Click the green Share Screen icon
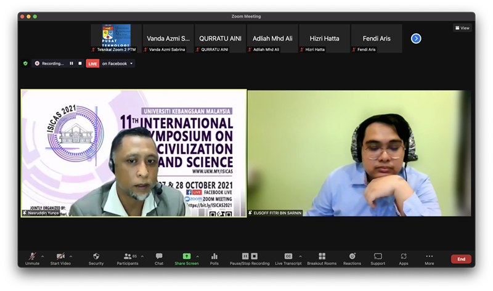The image size is (493, 291). [x=186, y=256]
